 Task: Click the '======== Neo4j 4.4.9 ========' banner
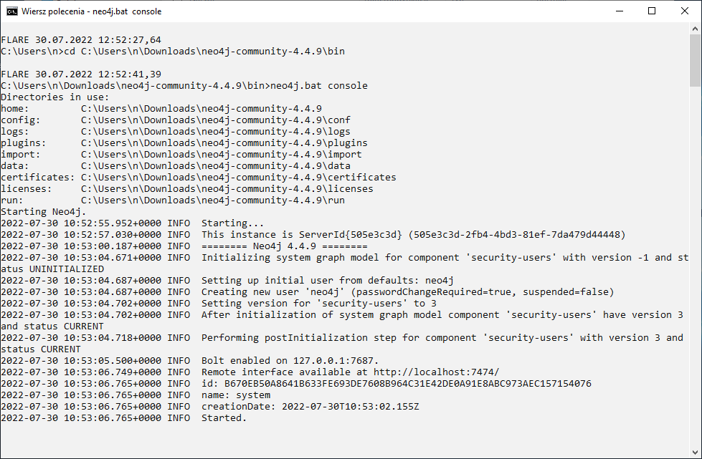tap(284, 246)
